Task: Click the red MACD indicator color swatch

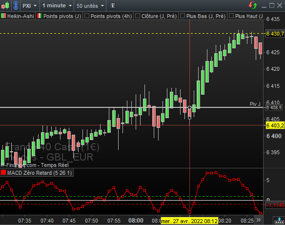Action: click(x=3, y=172)
